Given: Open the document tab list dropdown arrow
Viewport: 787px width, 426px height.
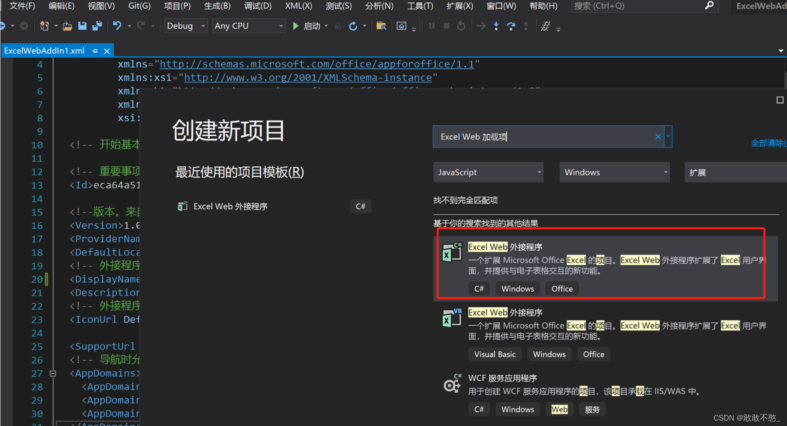Looking at the screenshot, I should pyautogui.click(x=780, y=51).
